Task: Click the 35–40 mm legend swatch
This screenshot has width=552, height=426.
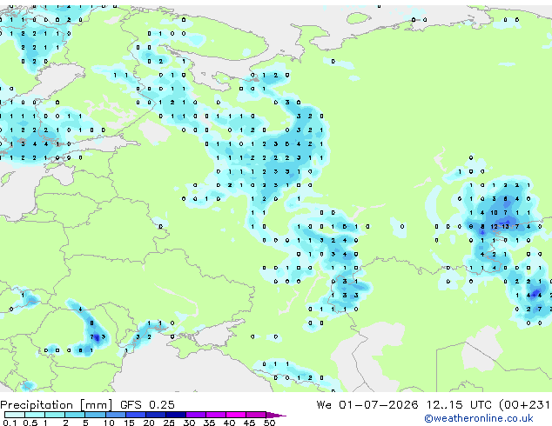Action: 216,415
